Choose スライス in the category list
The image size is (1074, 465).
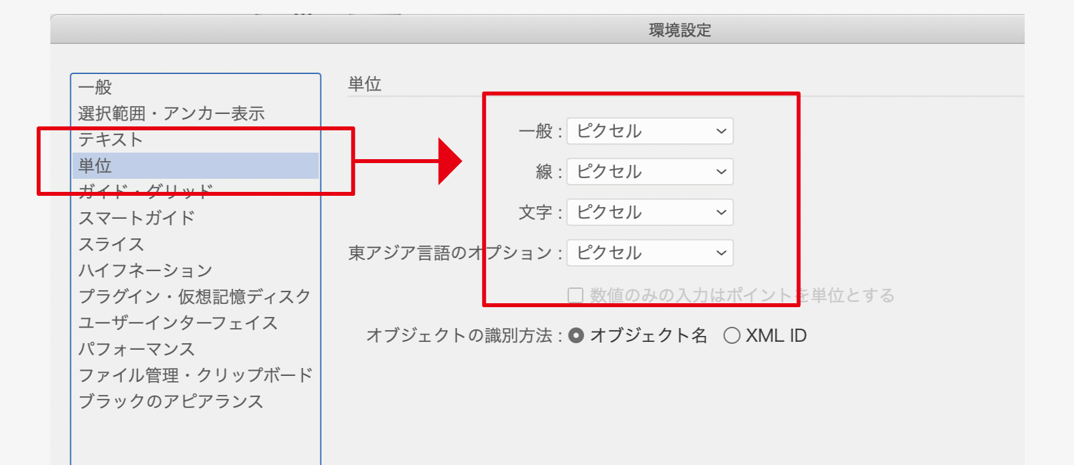tap(111, 244)
